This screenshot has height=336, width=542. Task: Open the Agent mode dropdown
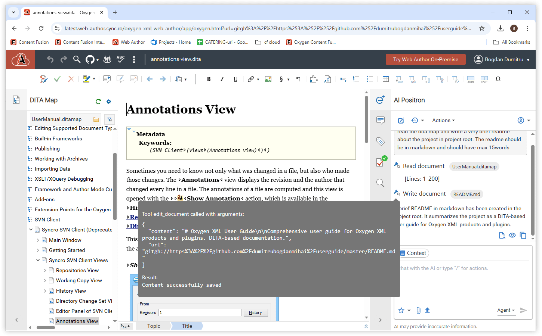(506, 310)
